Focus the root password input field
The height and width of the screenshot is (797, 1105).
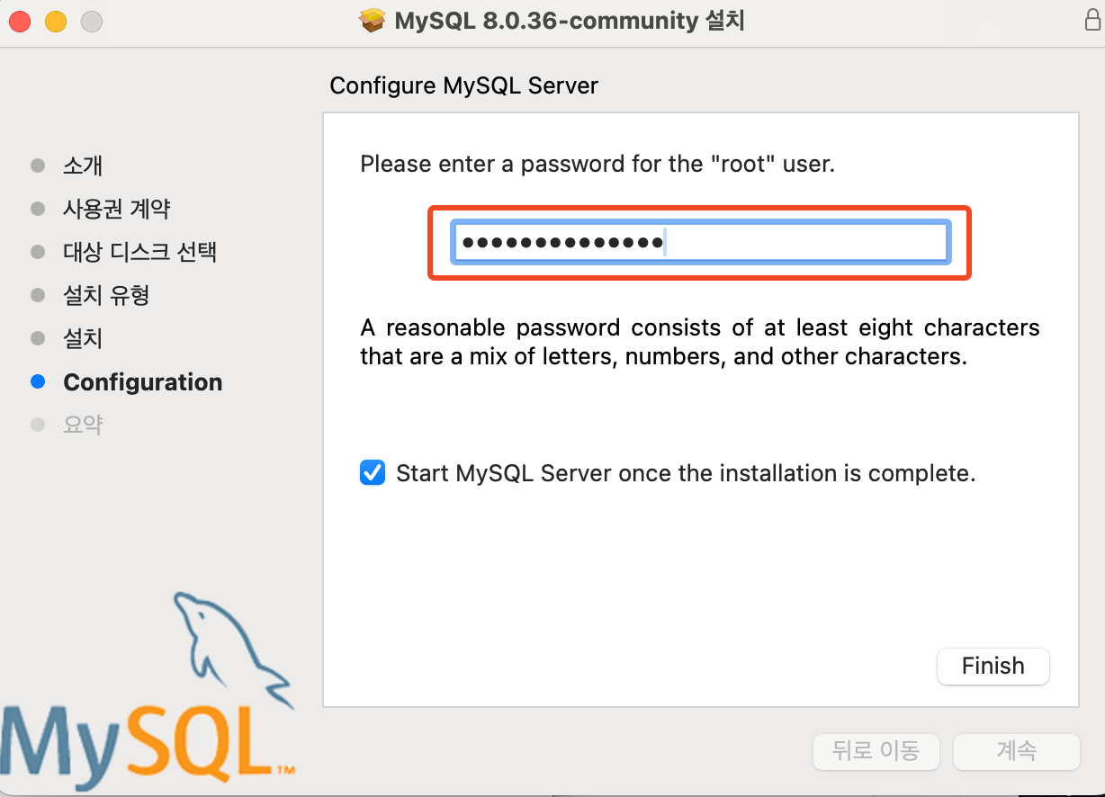[x=701, y=243]
